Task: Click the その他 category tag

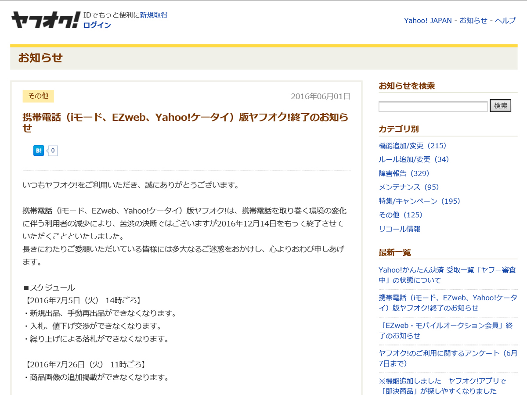Action: (38, 96)
